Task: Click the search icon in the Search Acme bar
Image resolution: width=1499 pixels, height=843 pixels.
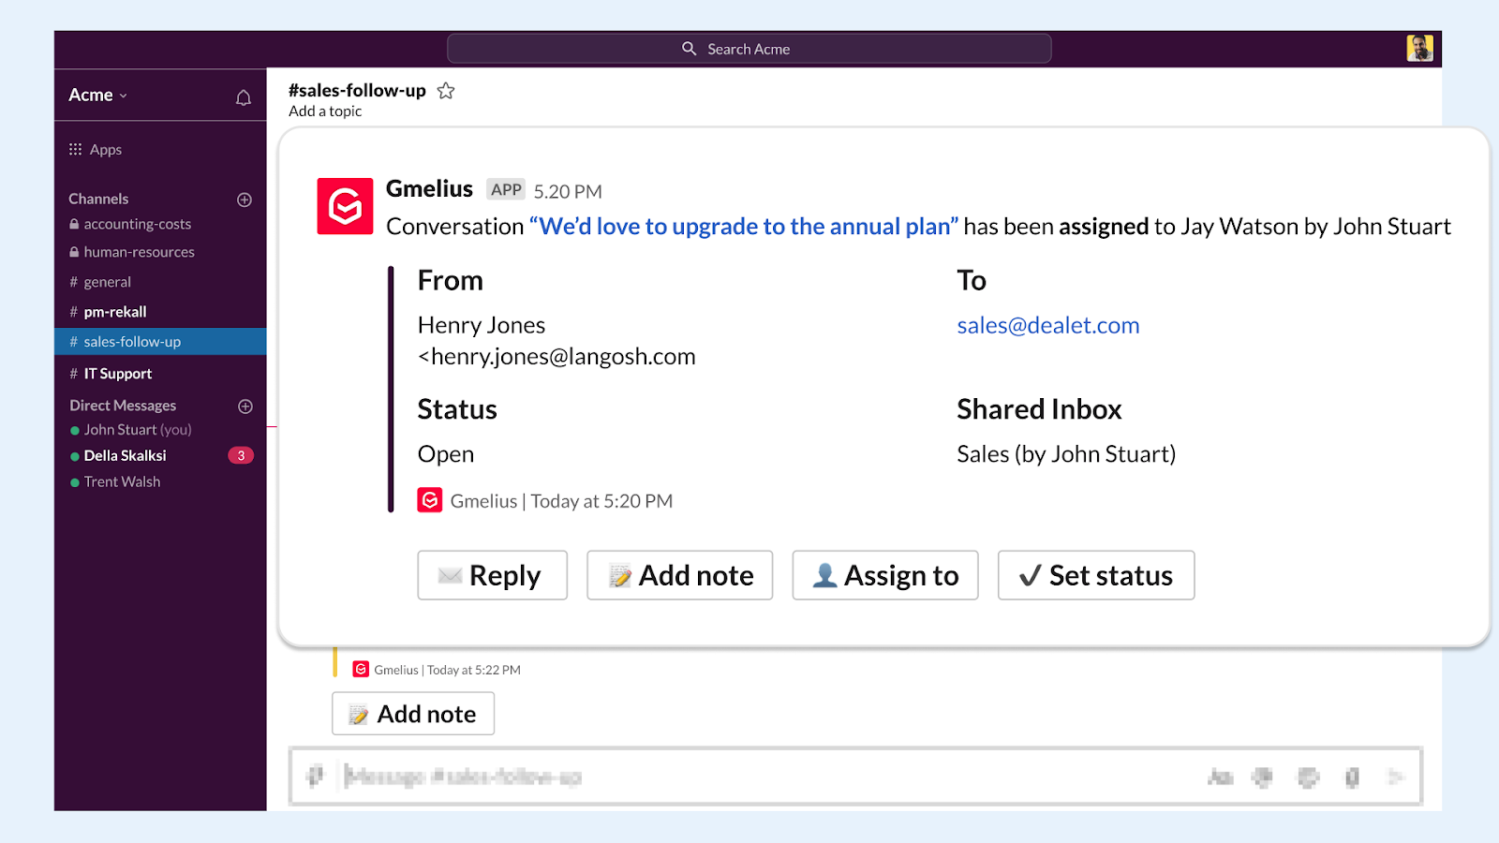Action: point(689,48)
